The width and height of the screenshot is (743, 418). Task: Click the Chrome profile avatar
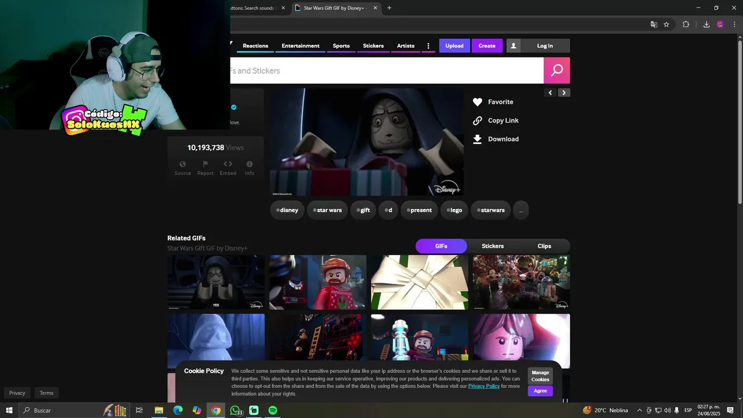tap(720, 24)
